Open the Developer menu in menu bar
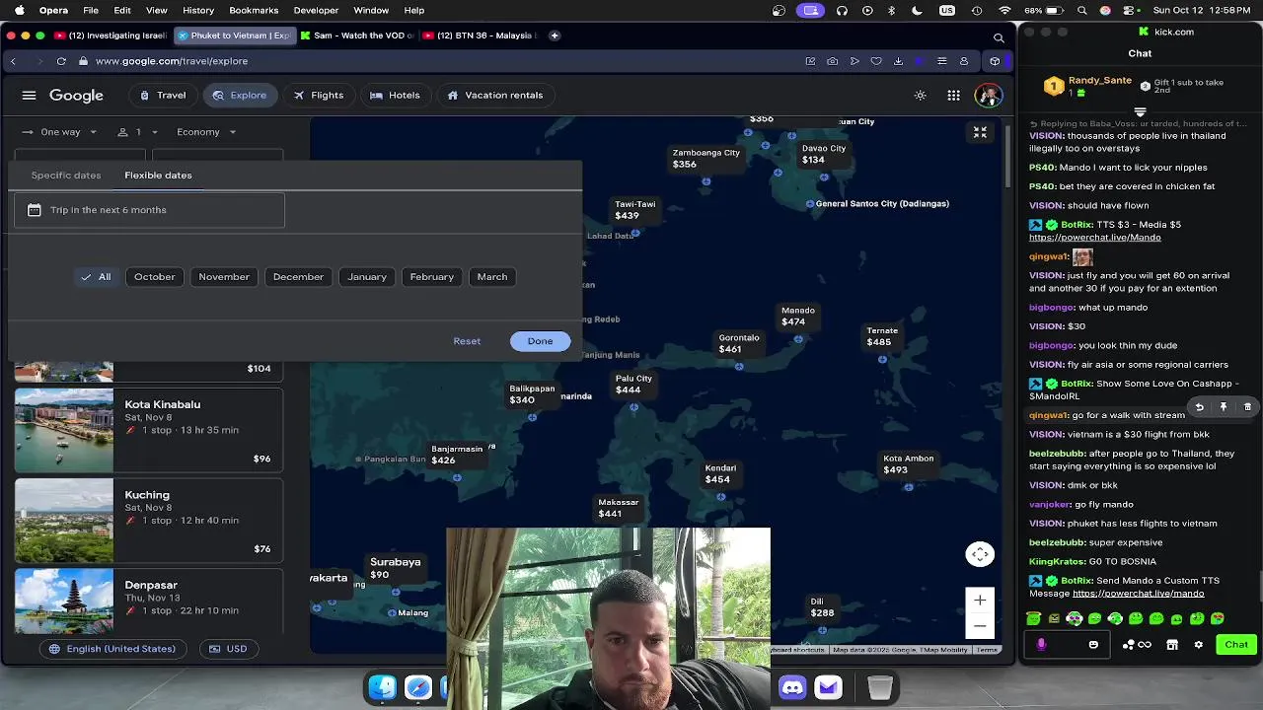Viewport: 1263px width, 710px height. click(x=316, y=10)
